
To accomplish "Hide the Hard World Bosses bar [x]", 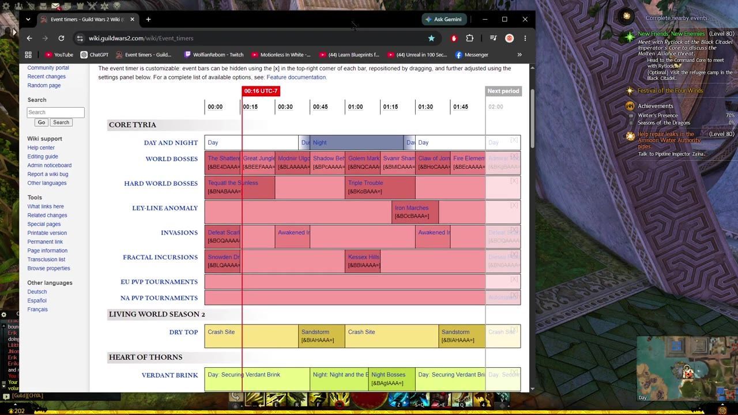I will pos(514,181).
